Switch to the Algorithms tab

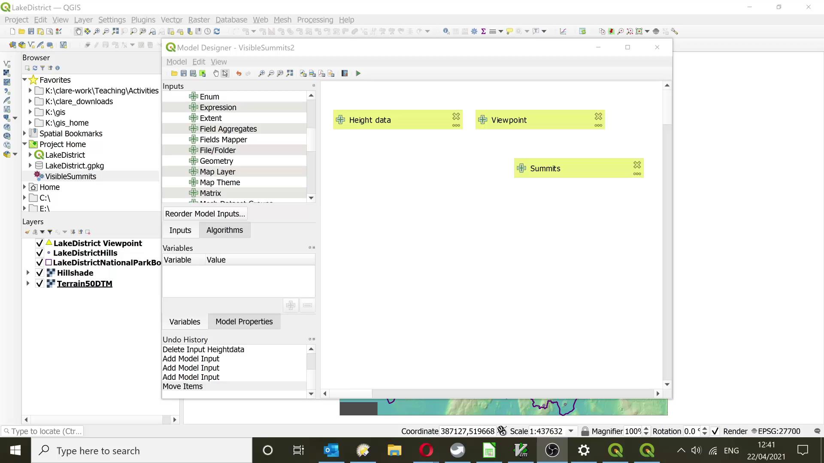click(224, 230)
